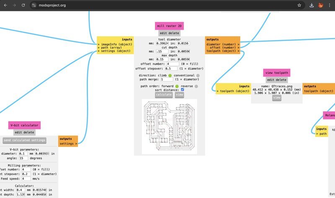The image size is (335, 198).
Task: Click the toolpath preview thumbnail of traces
Action: pos(170,127)
